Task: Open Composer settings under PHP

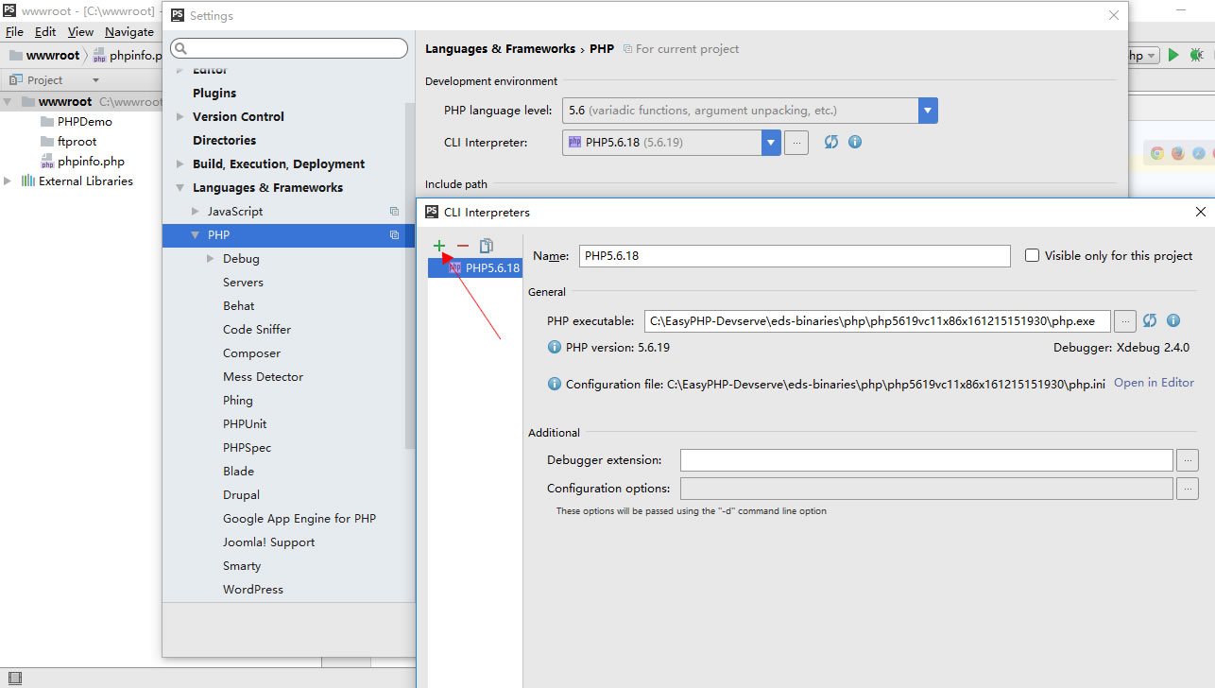Action: (x=251, y=353)
